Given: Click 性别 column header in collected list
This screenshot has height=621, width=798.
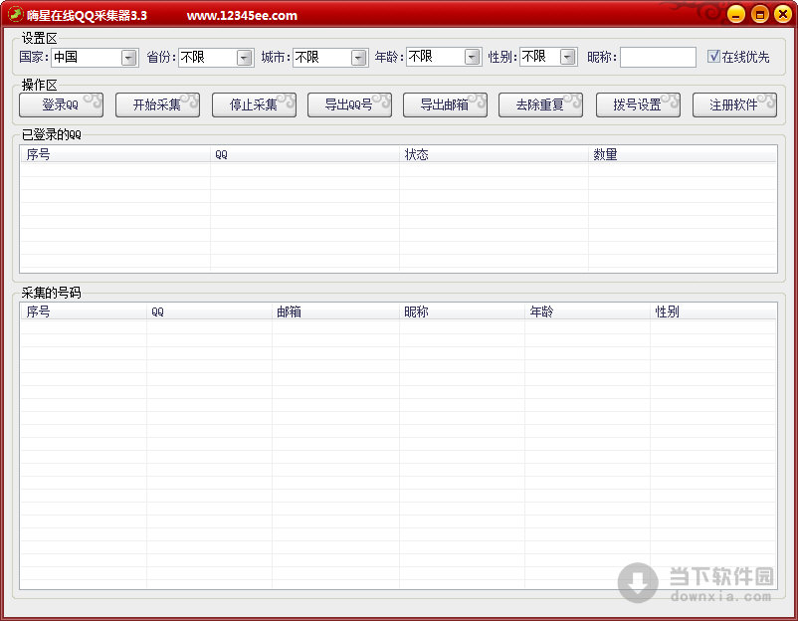Looking at the screenshot, I should coord(713,311).
